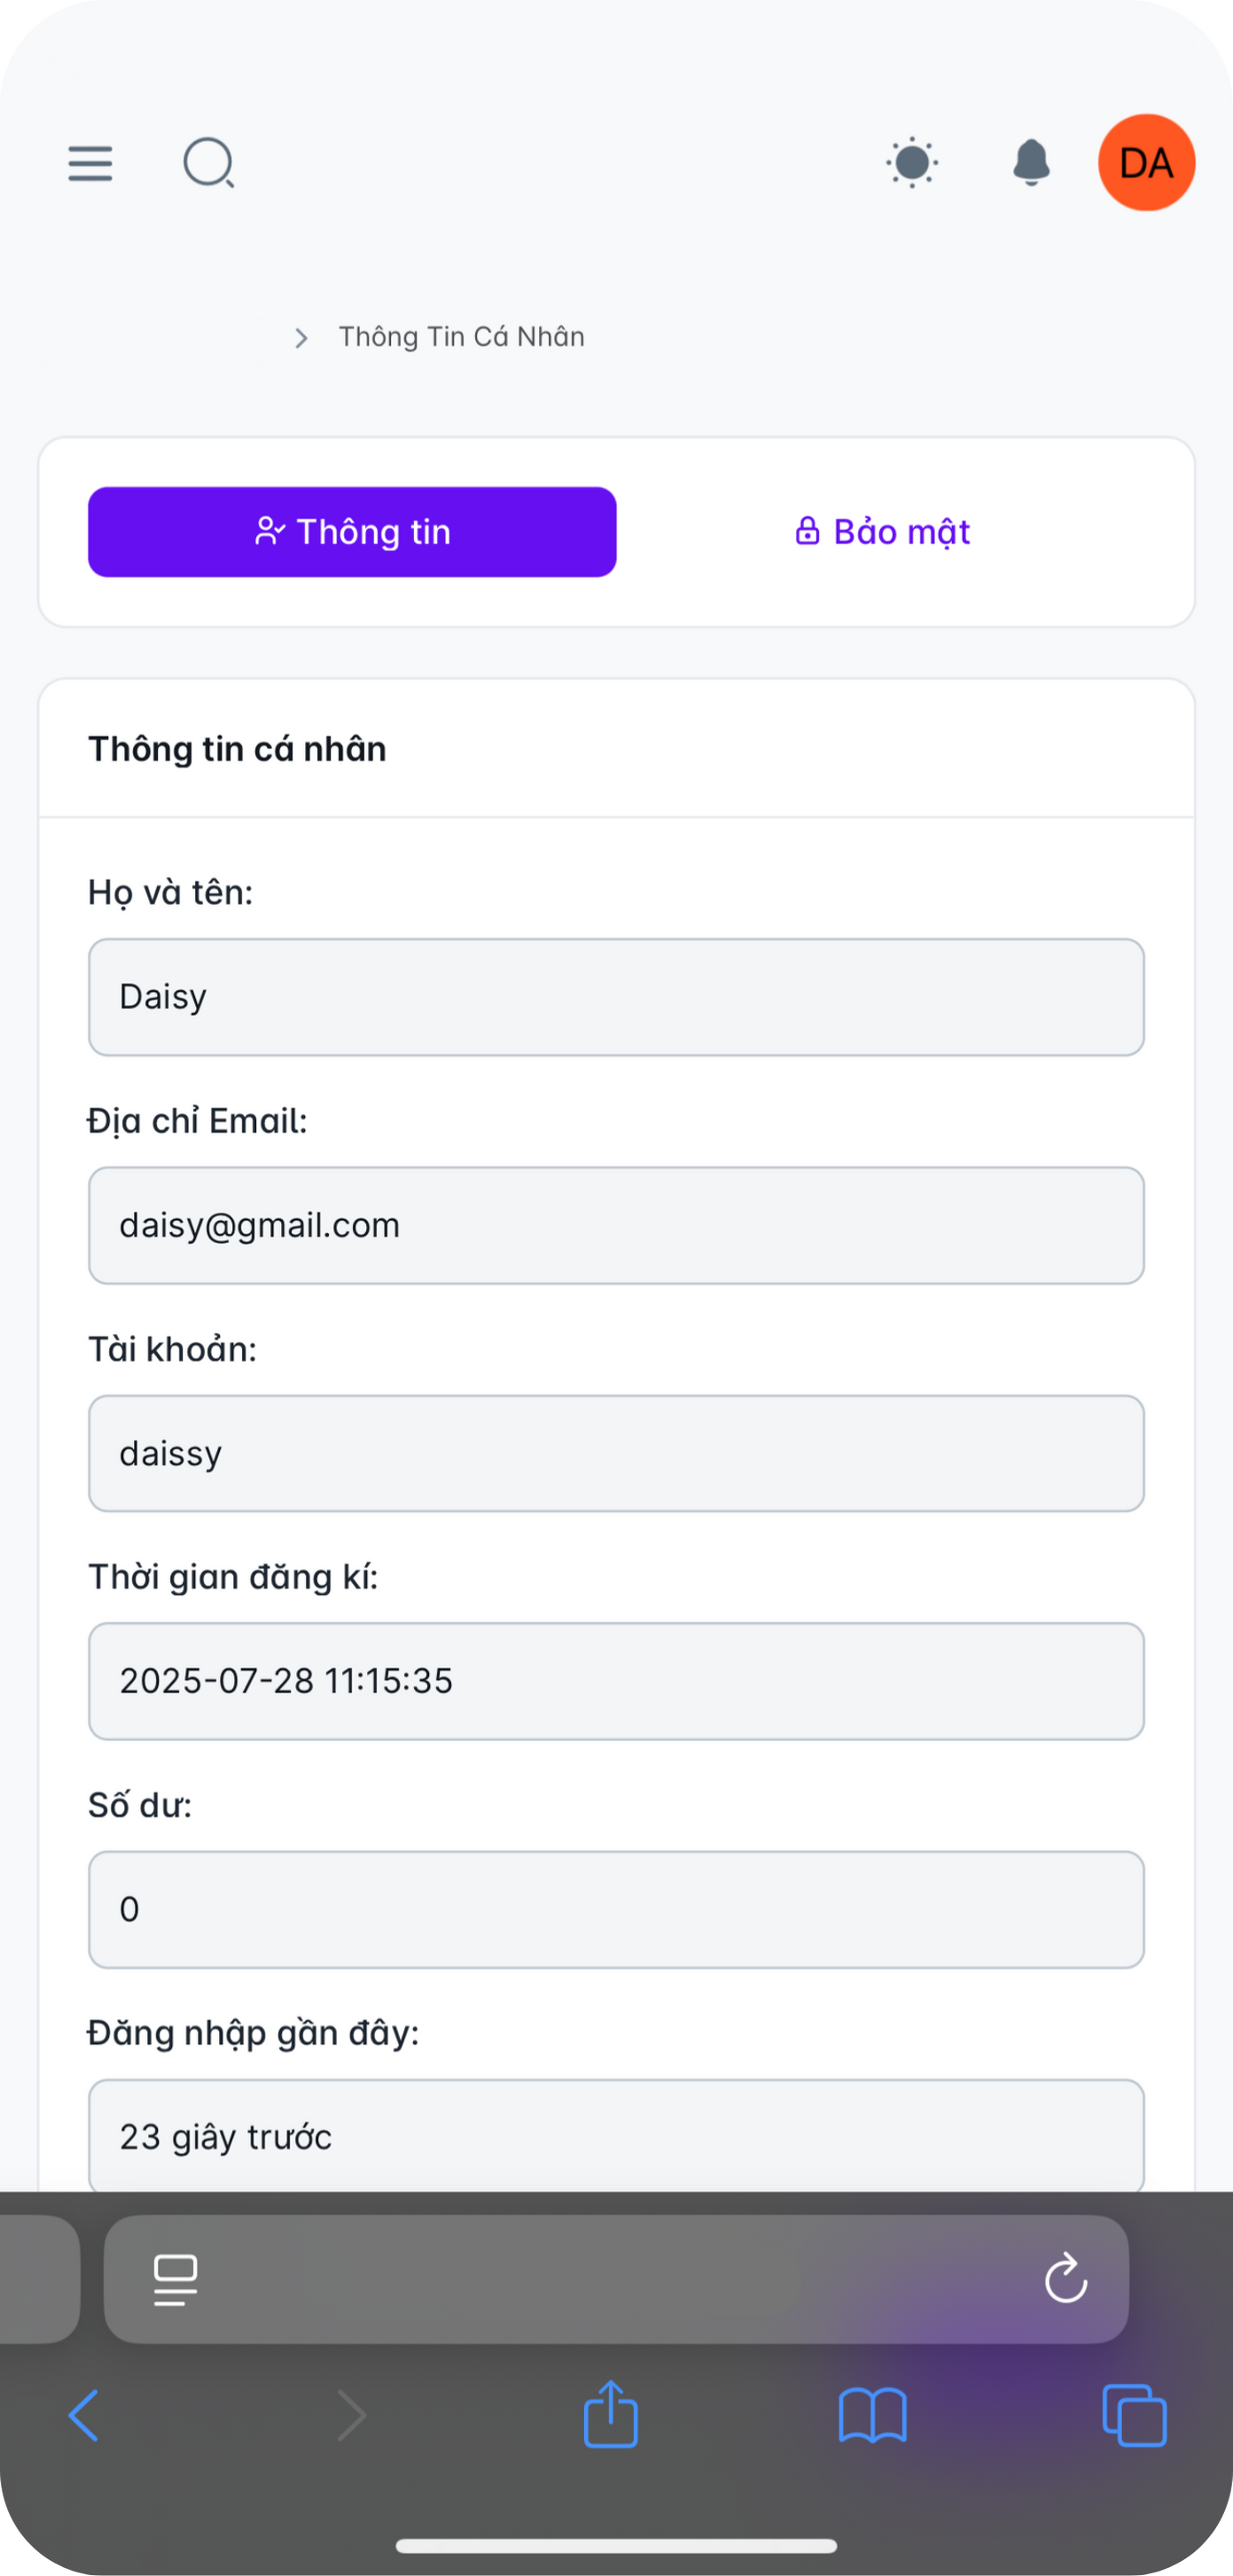Click the Thông Tin Cá Nhân breadcrumb
The height and width of the screenshot is (2576, 1233).
tap(461, 337)
